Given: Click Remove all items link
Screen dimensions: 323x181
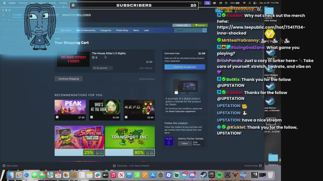Looking at the screenshot, I should (147, 79).
